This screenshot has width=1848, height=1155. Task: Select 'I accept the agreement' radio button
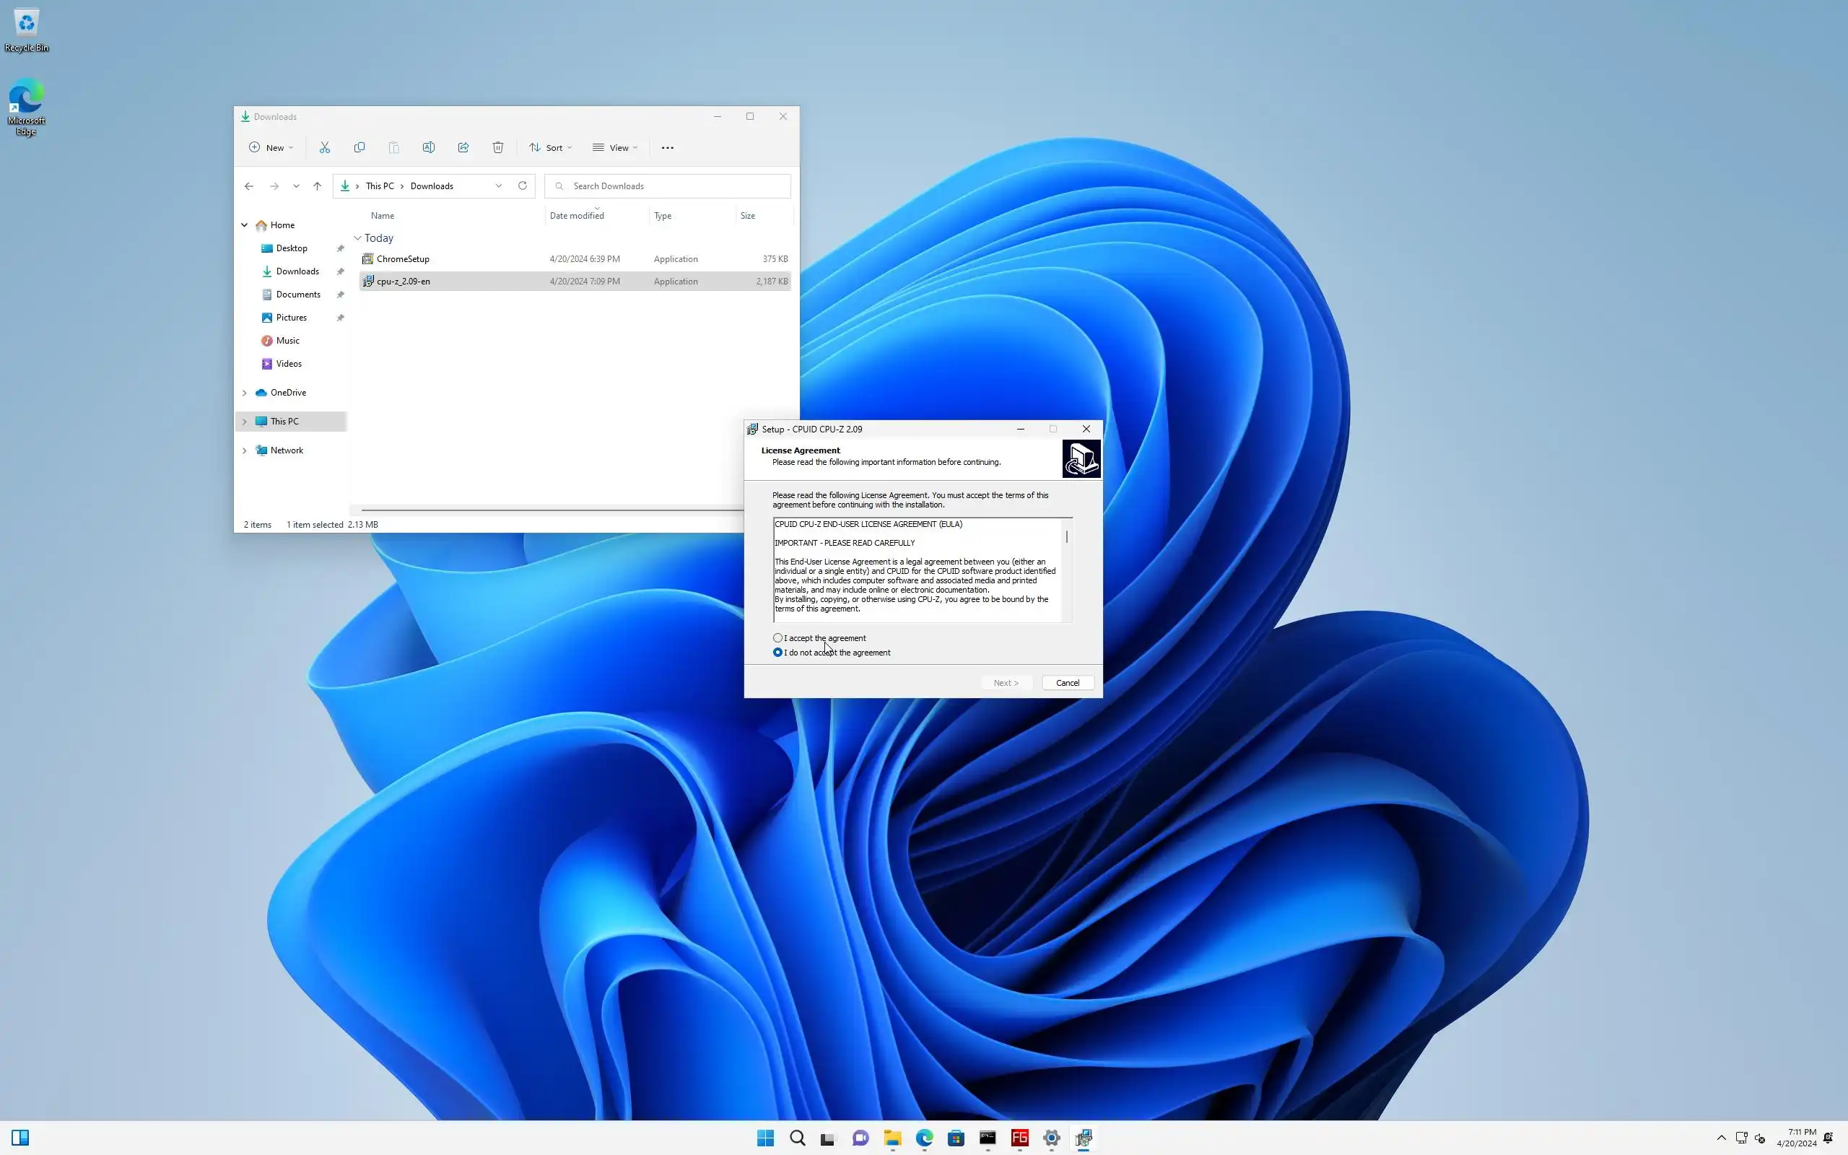point(777,638)
